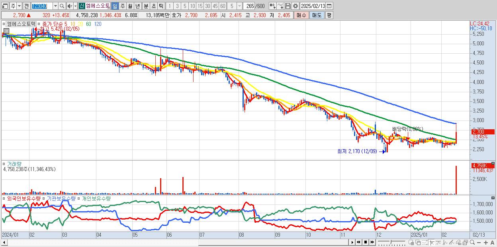497x247 pixels.
Task: Switch chart to monthly 월 period
Action: point(130,6)
